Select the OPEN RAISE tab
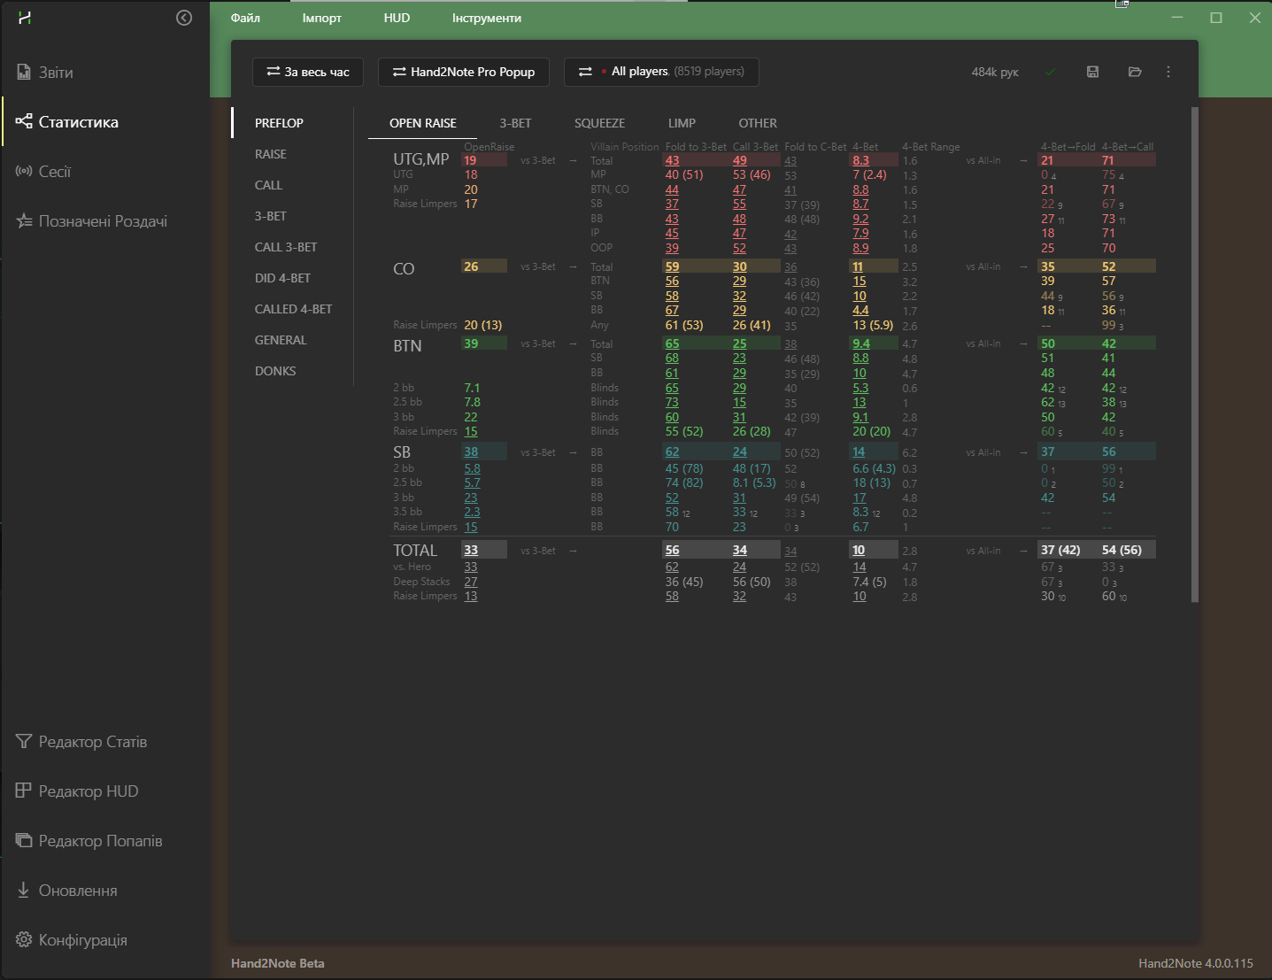 coord(423,123)
